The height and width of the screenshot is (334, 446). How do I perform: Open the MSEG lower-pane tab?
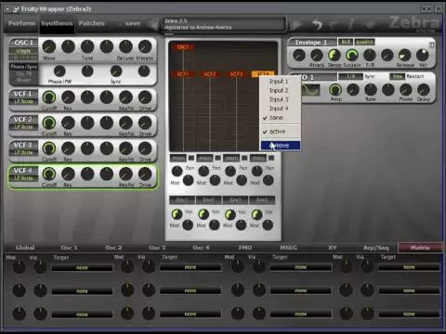coord(288,248)
